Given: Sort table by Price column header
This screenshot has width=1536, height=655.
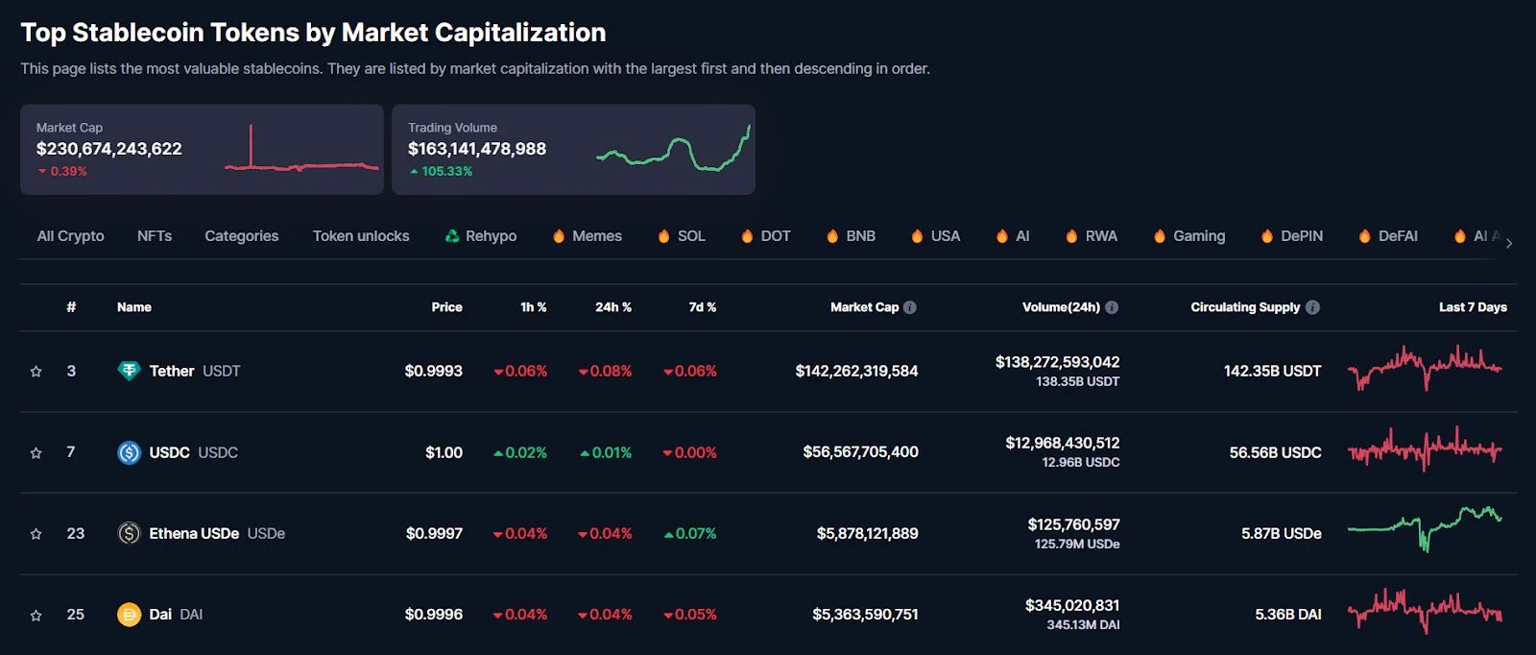Looking at the screenshot, I should tap(446, 307).
